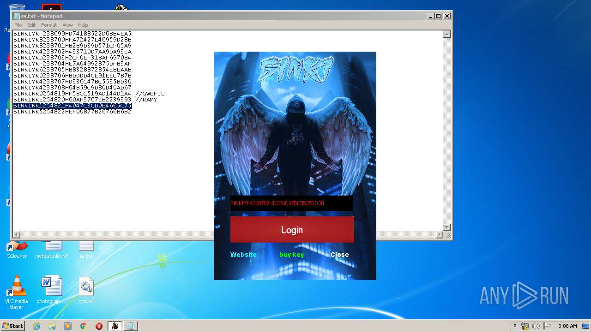Open Notepad's Help menu
The height and width of the screenshot is (332, 591).
tap(83, 25)
